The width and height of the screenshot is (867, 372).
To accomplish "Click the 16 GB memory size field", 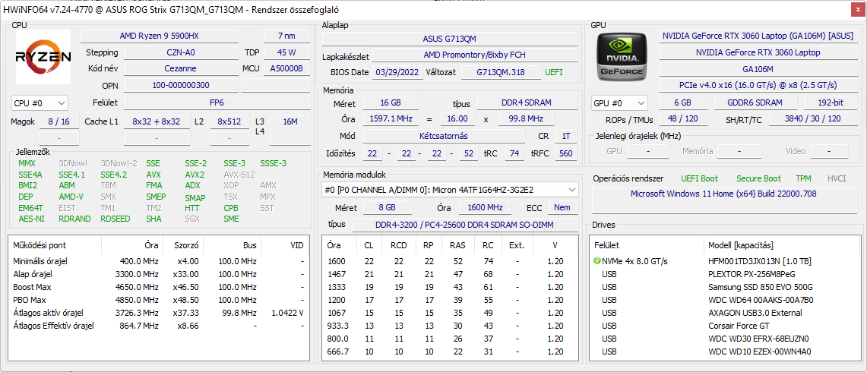I will [x=391, y=102].
